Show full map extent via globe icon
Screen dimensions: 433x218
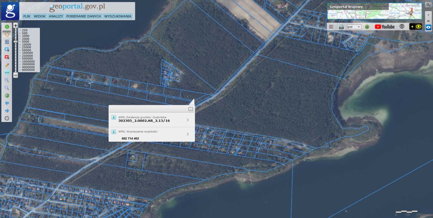pyautogui.click(x=7, y=96)
